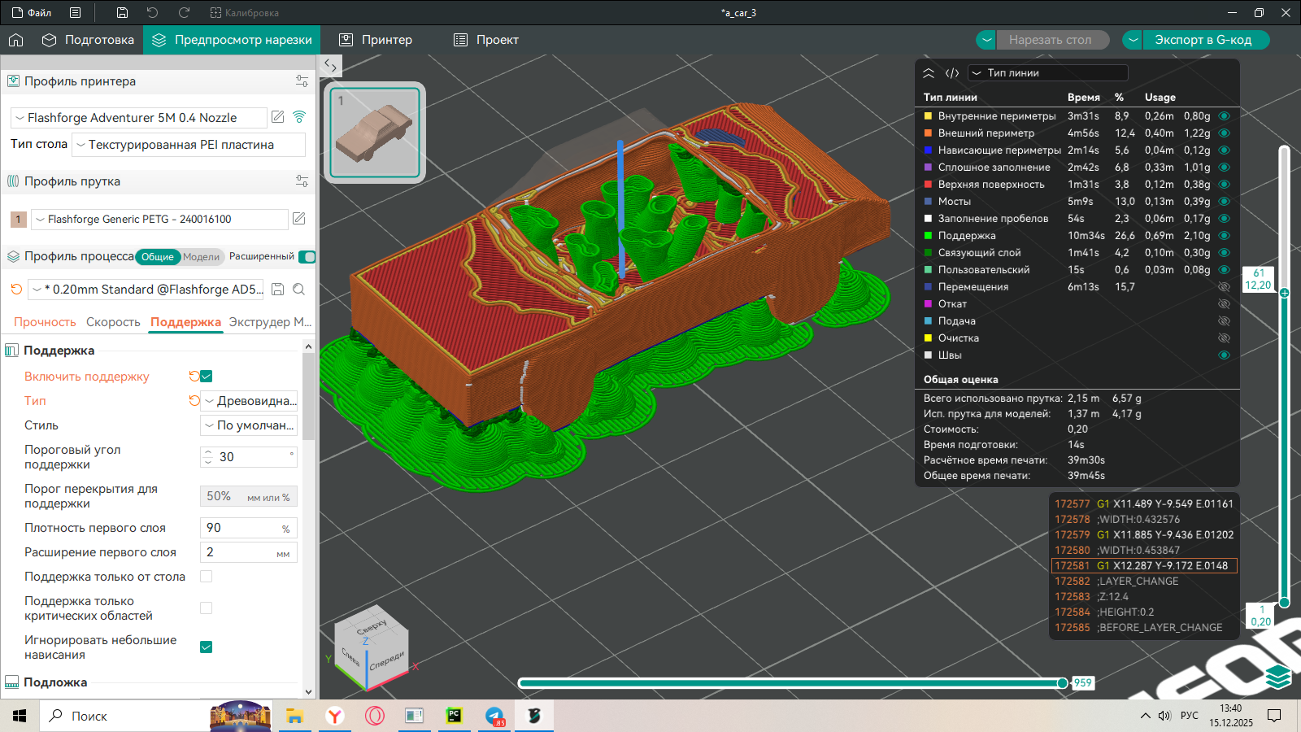Viewport: 1301px width, 732px height.
Task: Click the horizontal layer progress slider handle
Action: click(x=1062, y=683)
